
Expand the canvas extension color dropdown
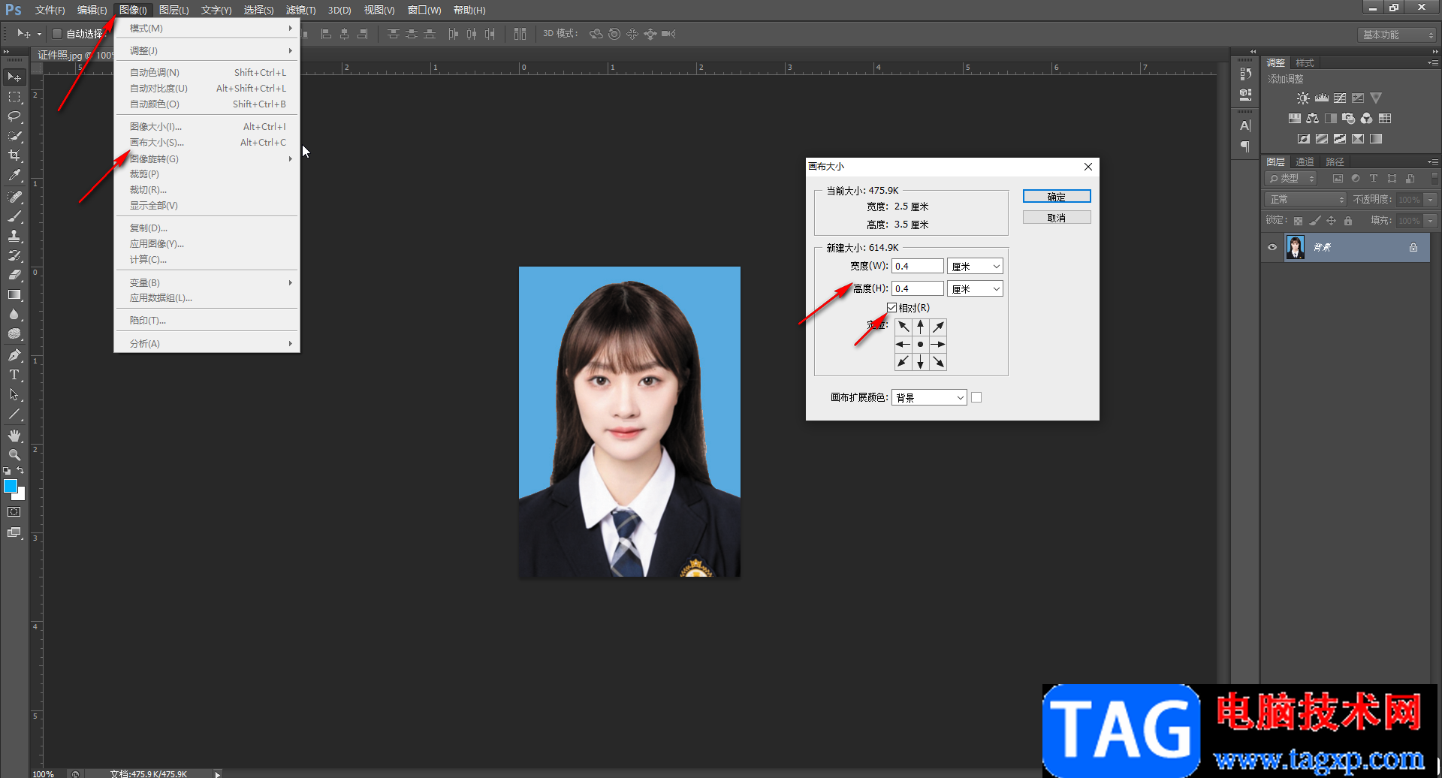point(929,398)
